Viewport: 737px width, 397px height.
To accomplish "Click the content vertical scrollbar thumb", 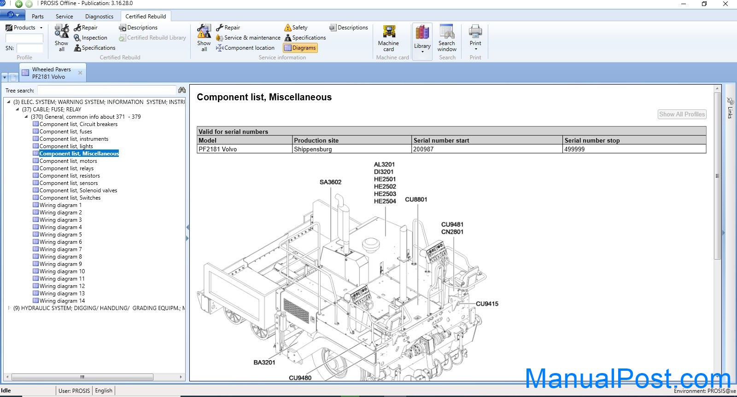I will pos(717,176).
